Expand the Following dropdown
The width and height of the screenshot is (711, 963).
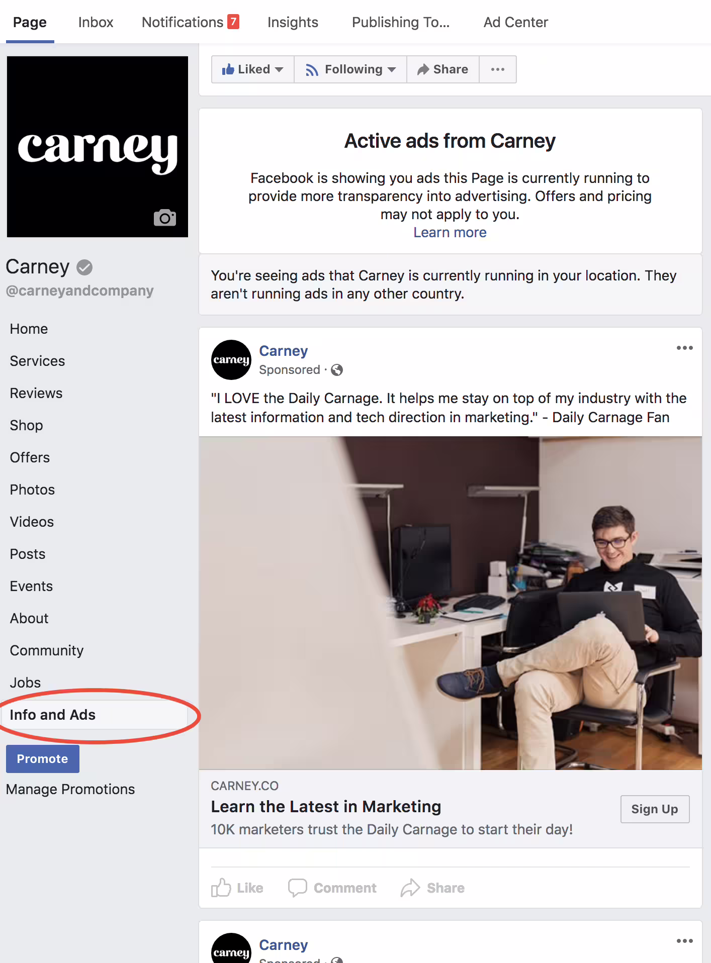(x=350, y=69)
